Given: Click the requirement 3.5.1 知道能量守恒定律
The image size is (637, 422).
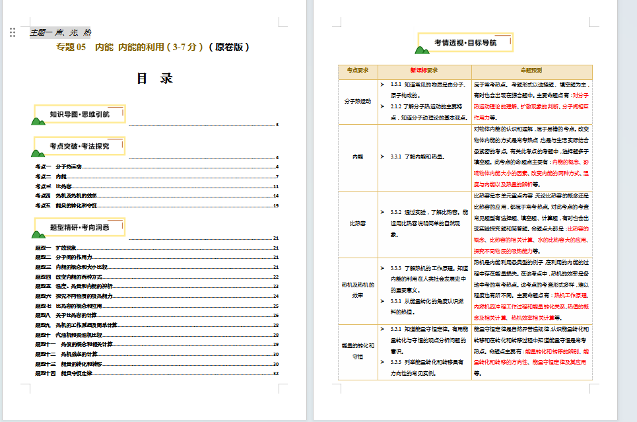Looking at the screenshot, I should point(429,340).
